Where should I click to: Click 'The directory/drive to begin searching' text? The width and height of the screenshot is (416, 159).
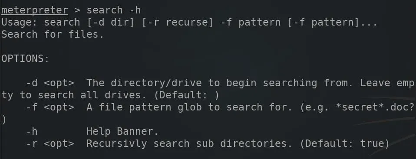[x=201, y=83]
